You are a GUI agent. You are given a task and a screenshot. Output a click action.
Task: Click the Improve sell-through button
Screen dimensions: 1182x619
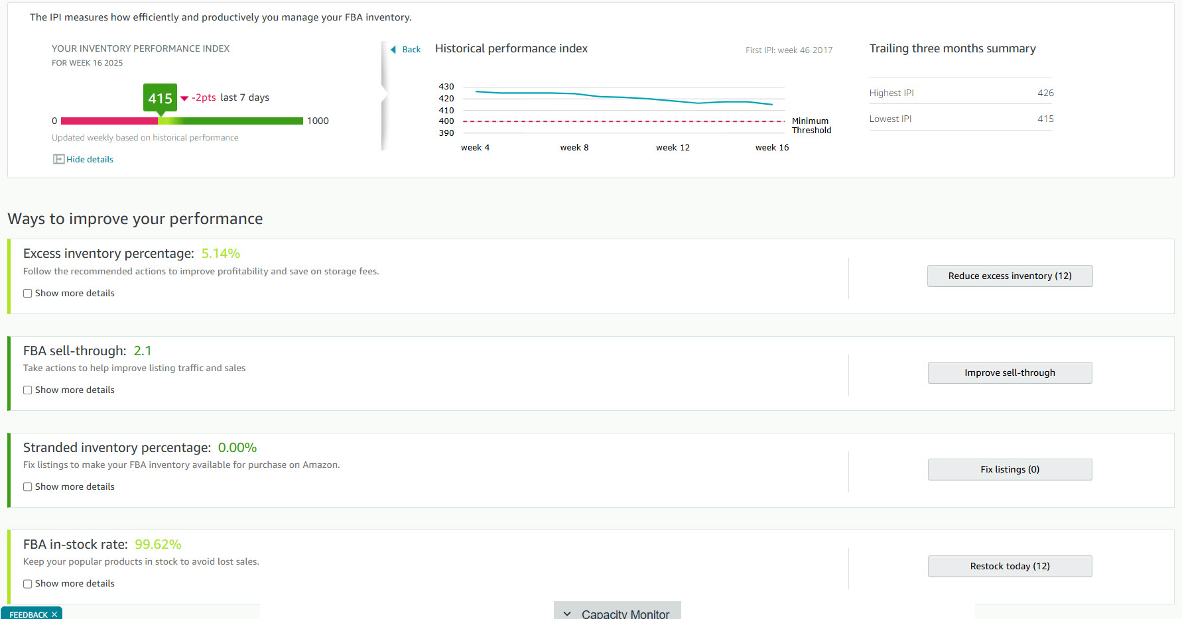[x=1010, y=372]
